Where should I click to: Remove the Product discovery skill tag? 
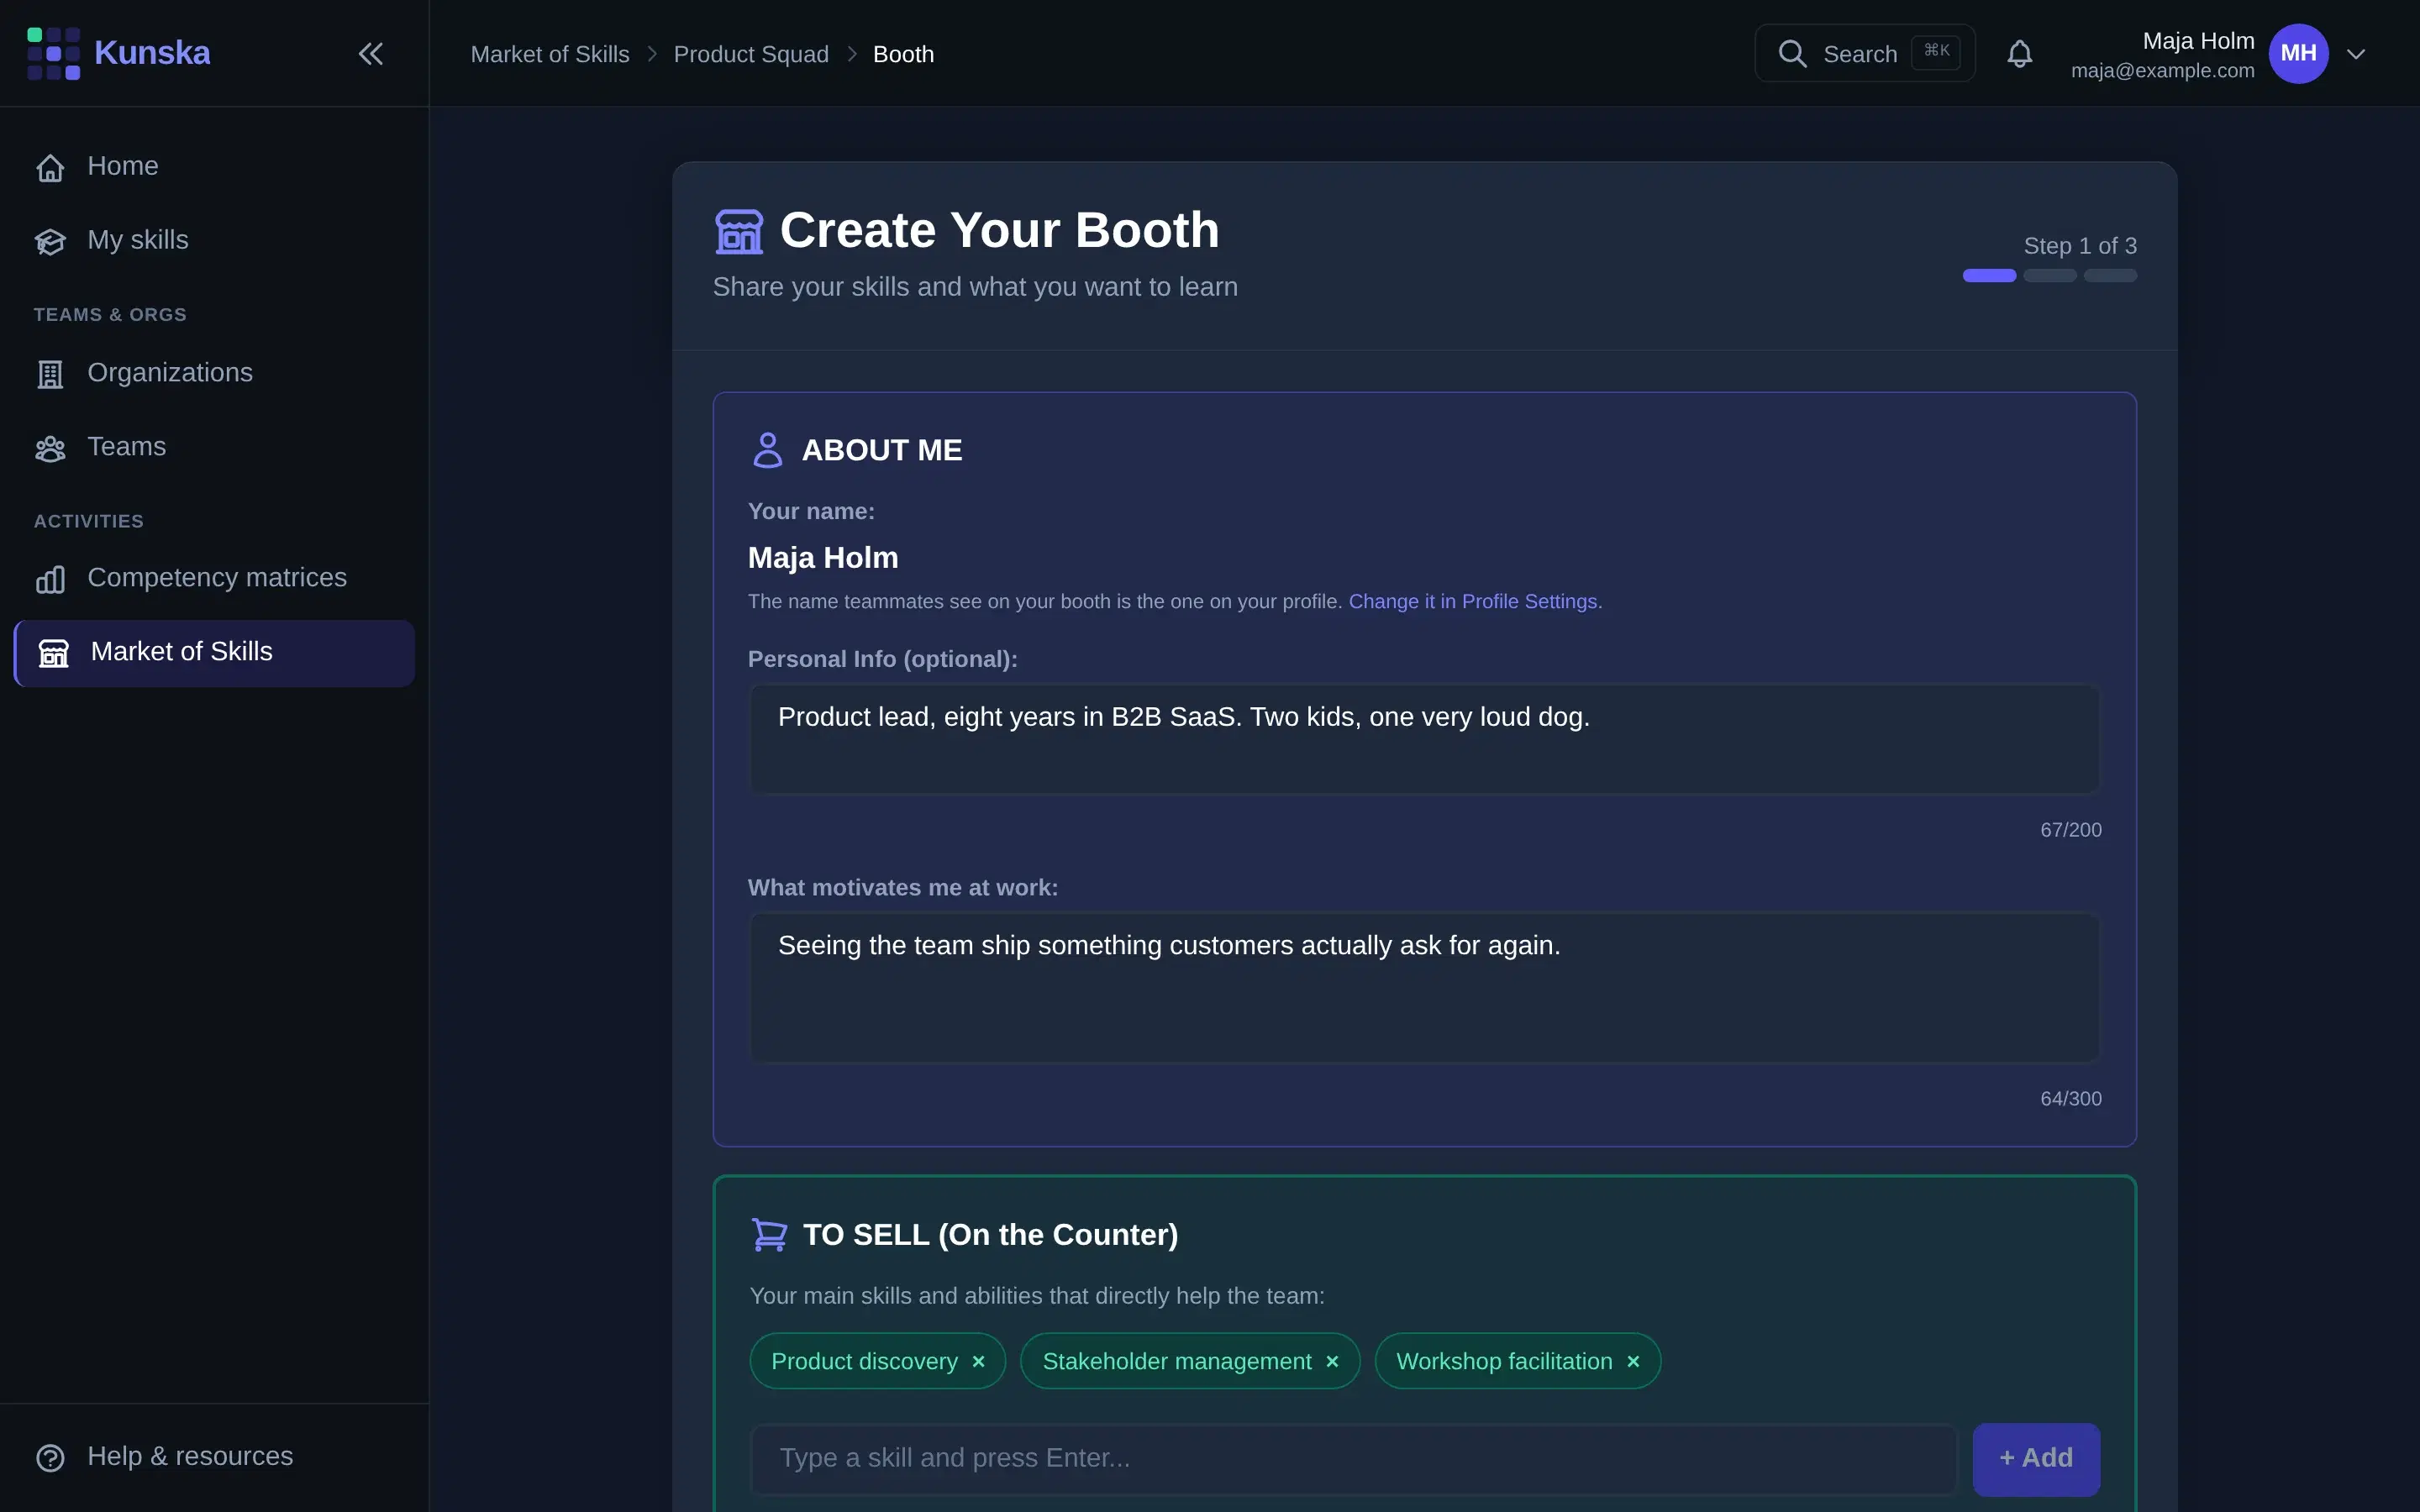pos(978,1361)
